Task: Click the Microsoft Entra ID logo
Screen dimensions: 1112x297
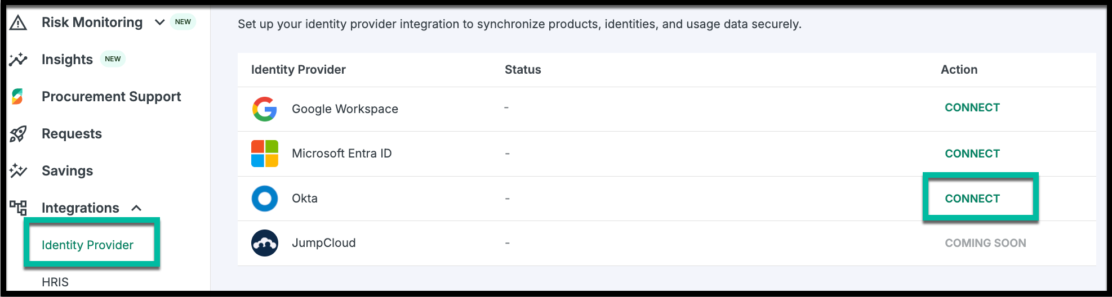Action: coord(265,154)
